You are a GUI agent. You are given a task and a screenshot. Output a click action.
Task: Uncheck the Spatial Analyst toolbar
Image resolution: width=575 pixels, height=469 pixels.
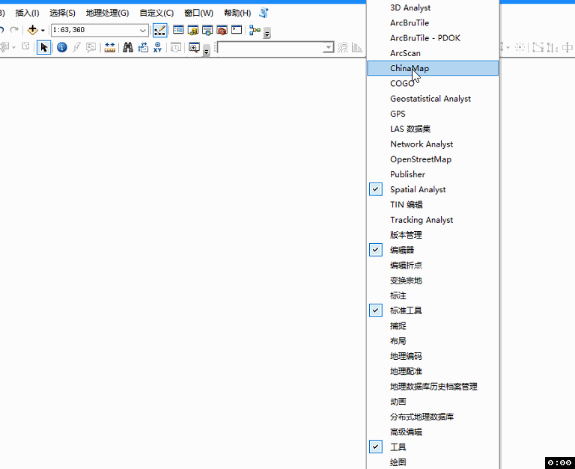click(433, 189)
